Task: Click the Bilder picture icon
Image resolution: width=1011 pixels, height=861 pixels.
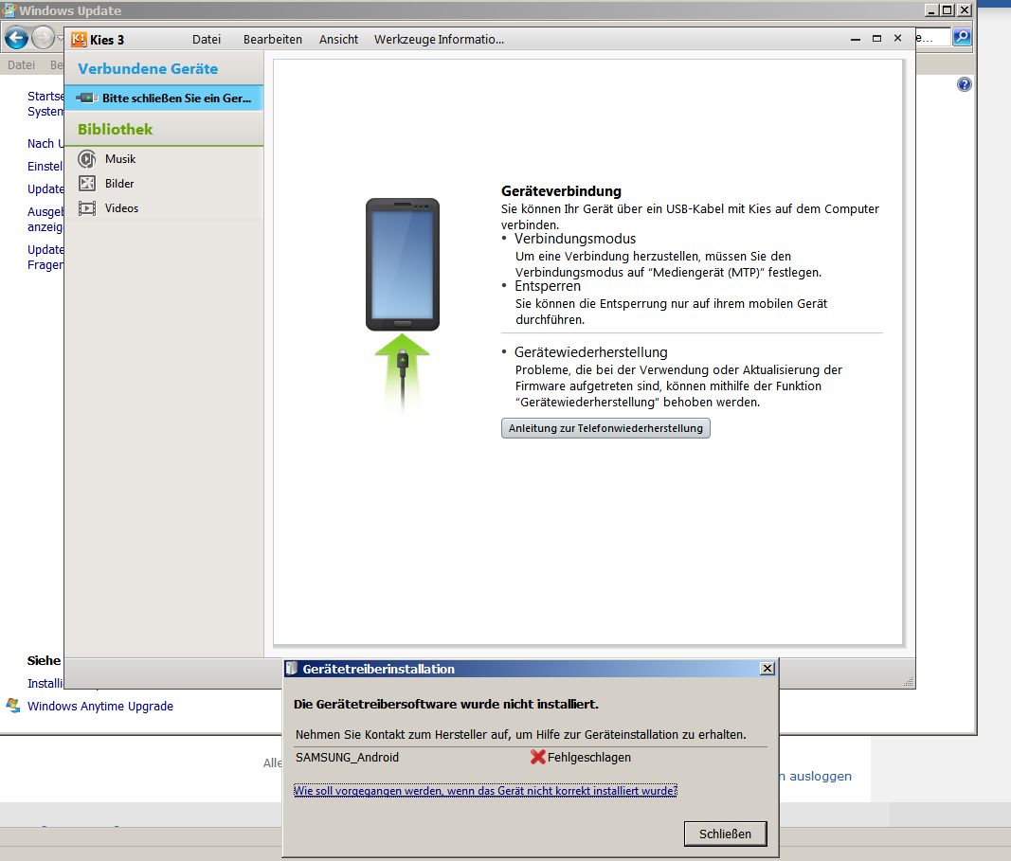Action: [87, 184]
